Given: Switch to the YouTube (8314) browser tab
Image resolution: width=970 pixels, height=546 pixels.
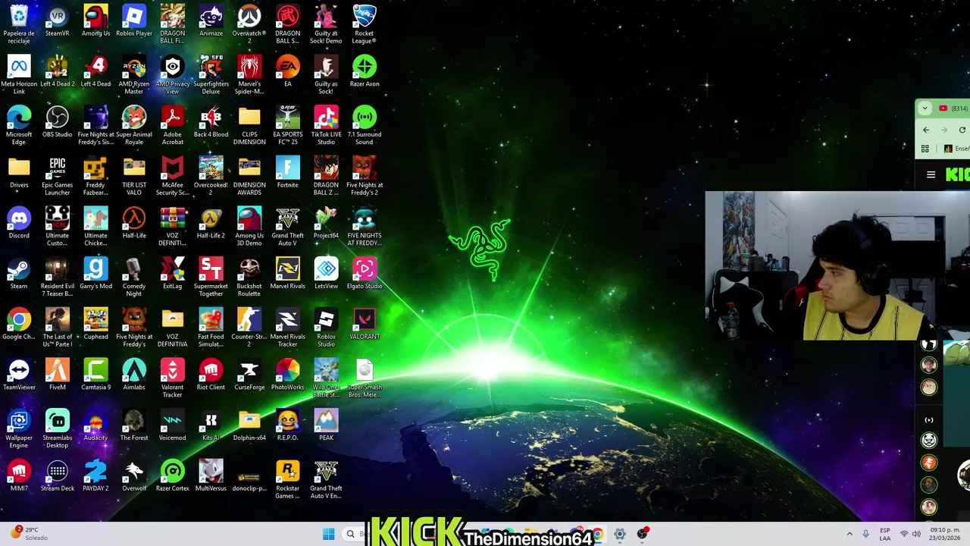Looking at the screenshot, I should (x=953, y=108).
